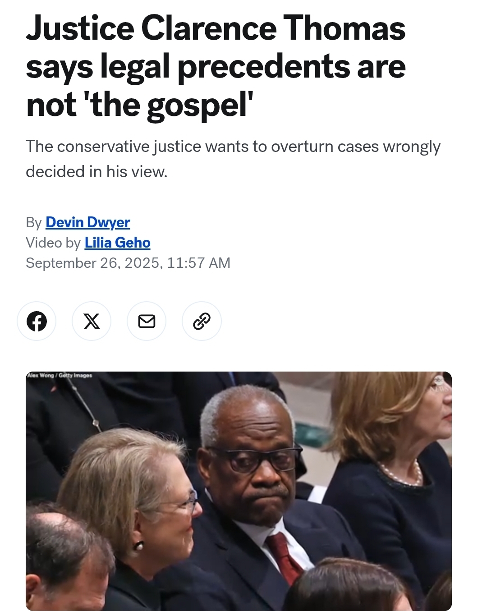
Task: Click the 'By' byline label
Action: click(x=34, y=222)
